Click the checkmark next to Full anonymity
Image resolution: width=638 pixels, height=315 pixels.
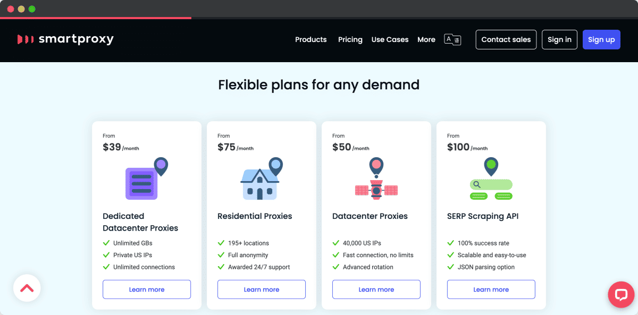click(x=221, y=255)
